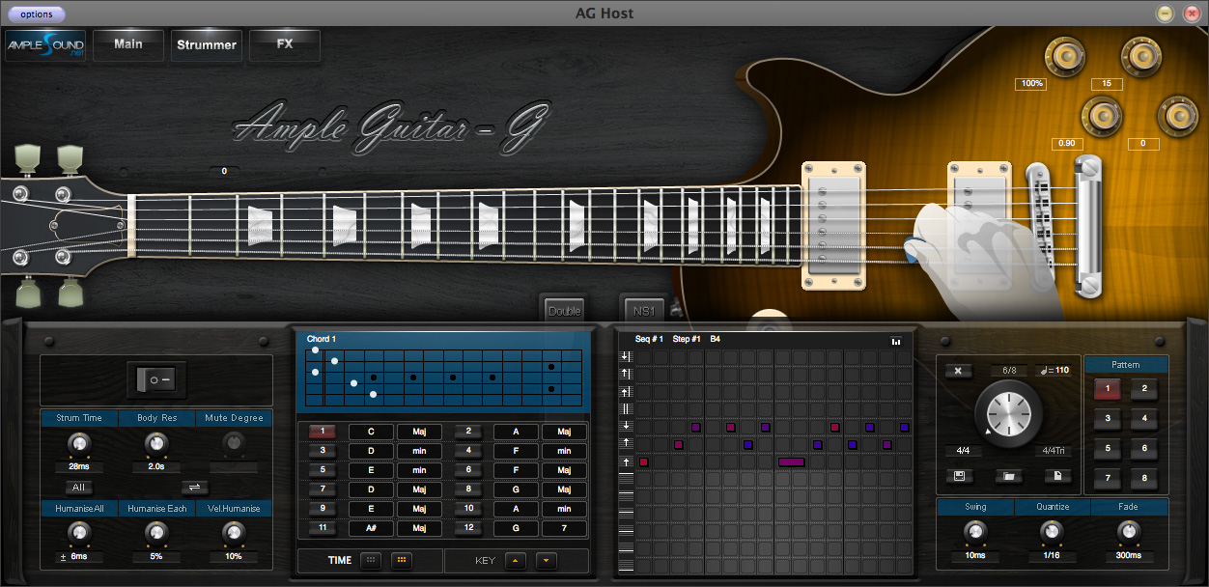Select Pattern 8
The width and height of the screenshot is (1209, 587).
tap(1144, 479)
